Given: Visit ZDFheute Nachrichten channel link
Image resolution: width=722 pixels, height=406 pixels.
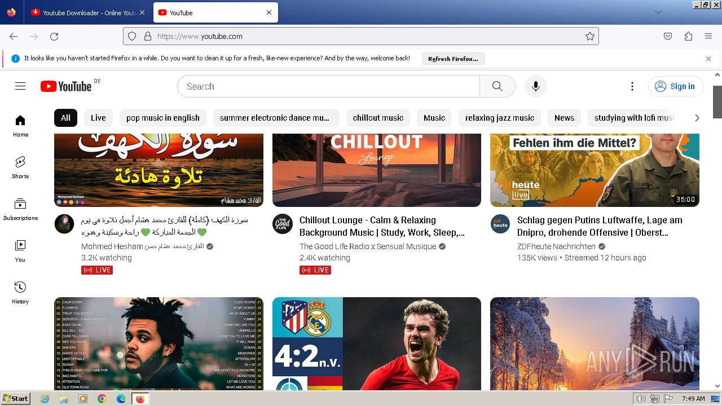Looking at the screenshot, I should click(556, 246).
